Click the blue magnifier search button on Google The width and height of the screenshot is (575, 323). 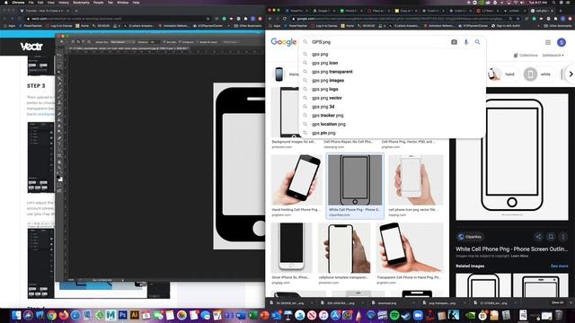coord(477,42)
